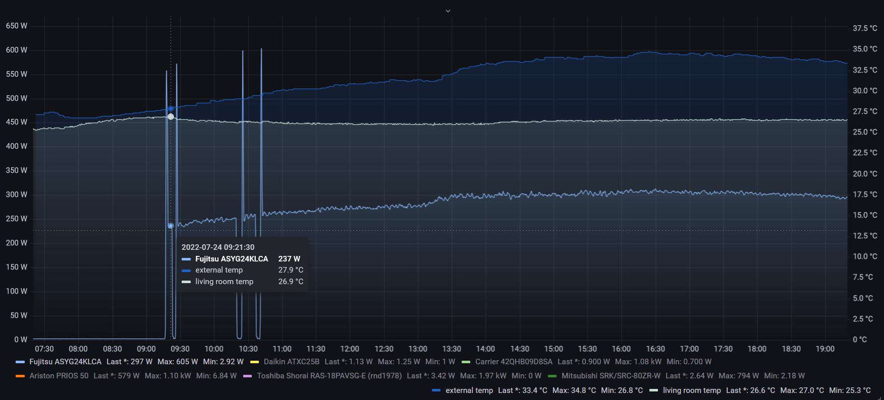Toggle the Daikin ATXC25B legend series
The image size is (884, 400).
(x=292, y=362)
